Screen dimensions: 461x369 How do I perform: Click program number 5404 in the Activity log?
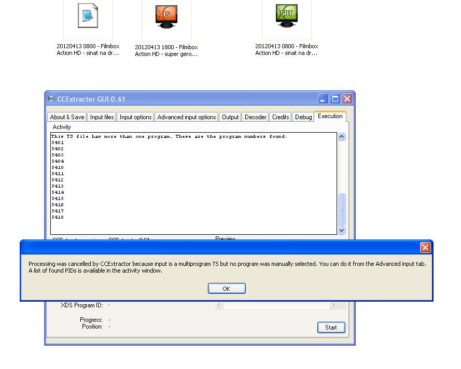(58, 161)
